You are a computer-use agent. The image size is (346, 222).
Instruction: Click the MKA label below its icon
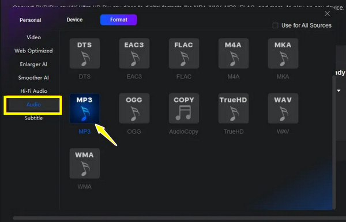[283, 77]
